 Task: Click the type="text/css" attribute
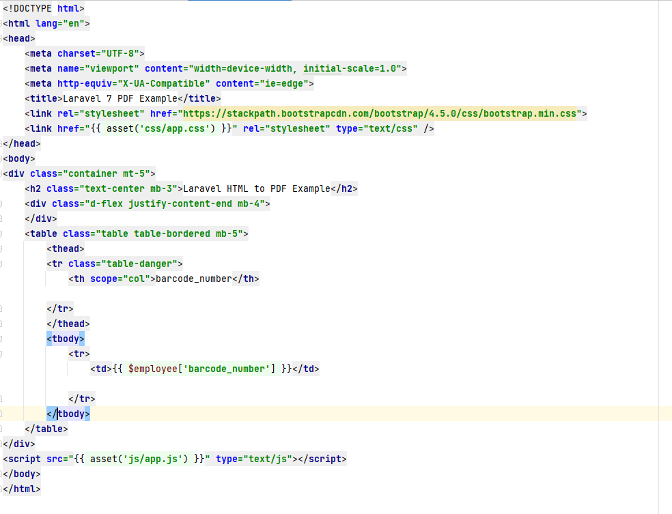(x=377, y=128)
